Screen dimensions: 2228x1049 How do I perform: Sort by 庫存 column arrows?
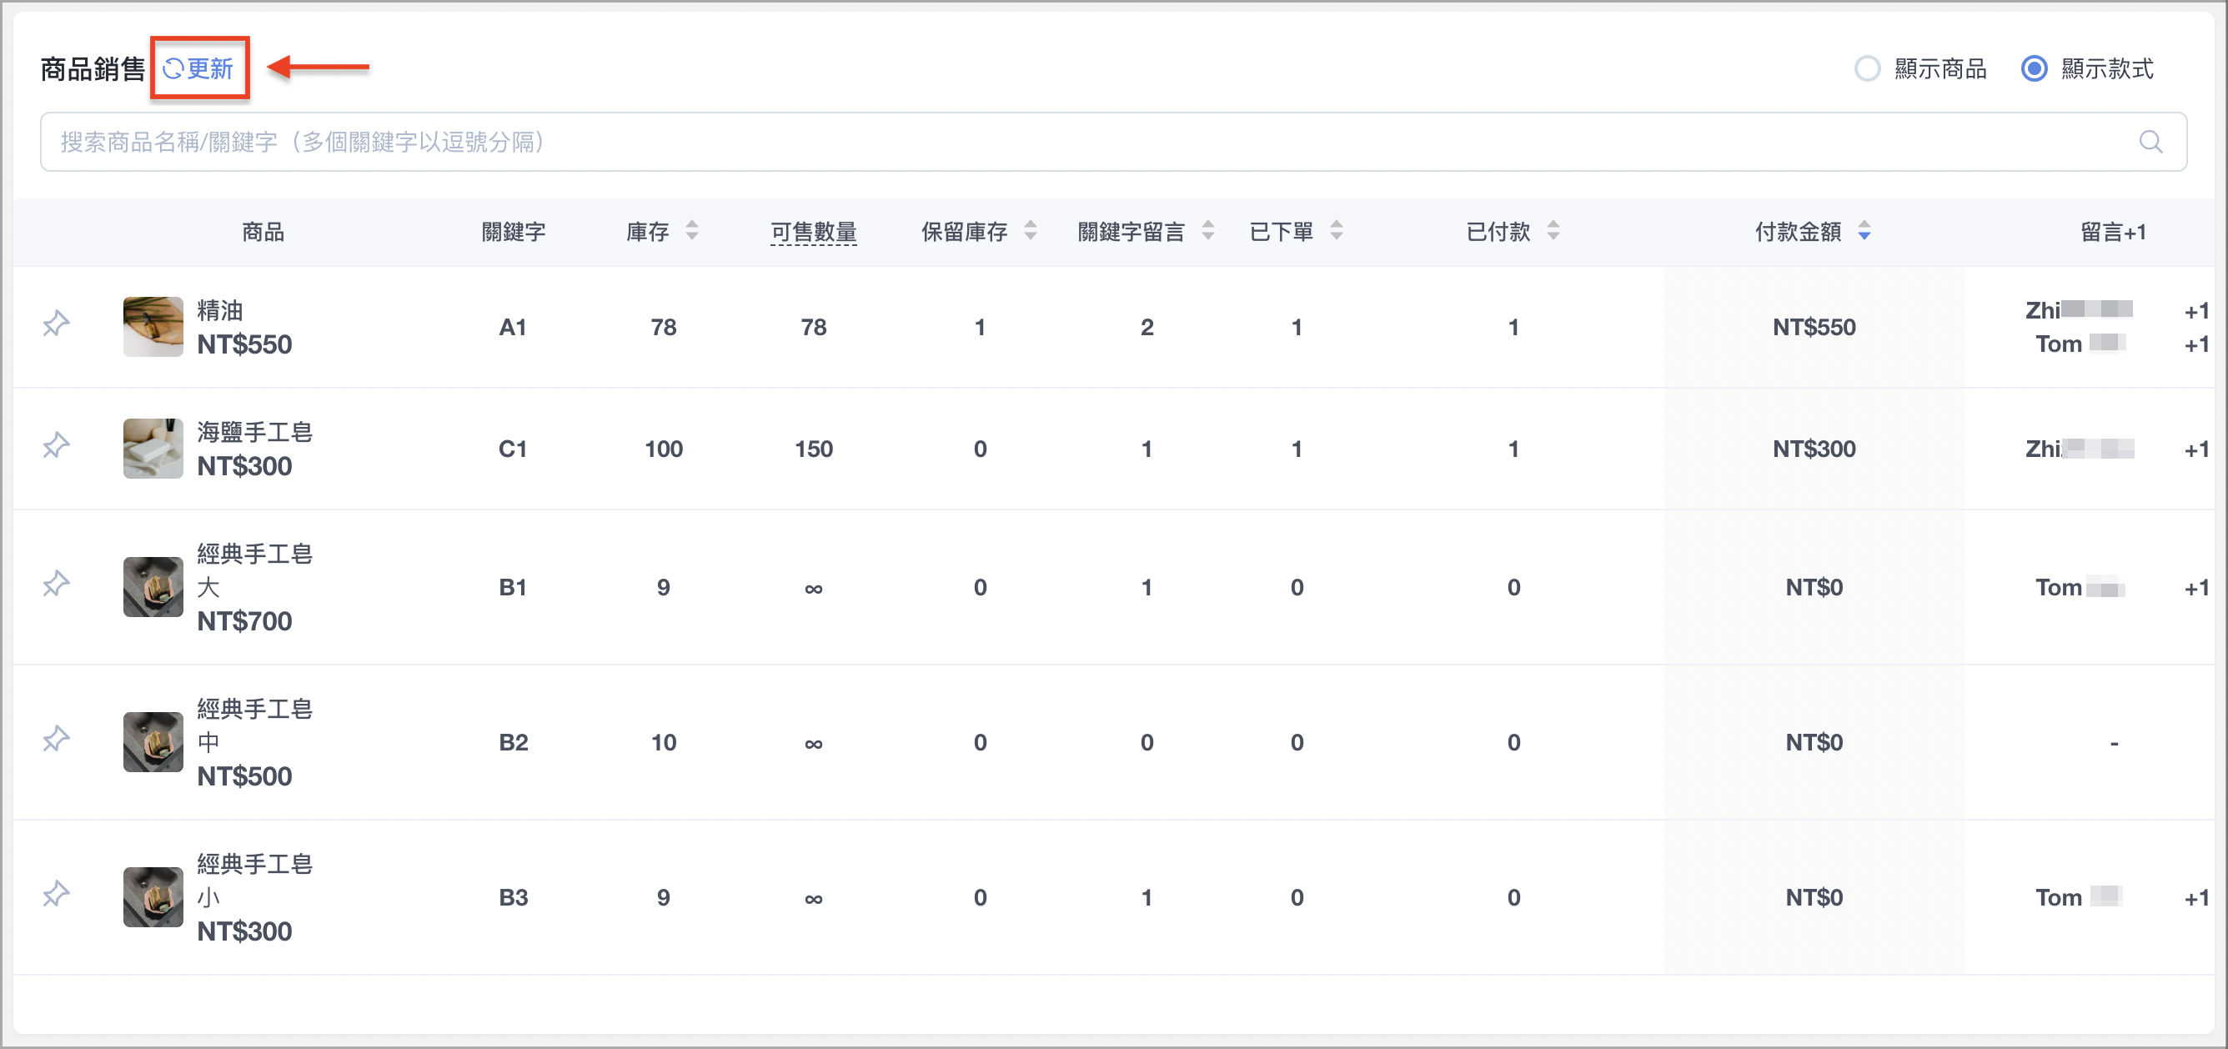(692, 231)
